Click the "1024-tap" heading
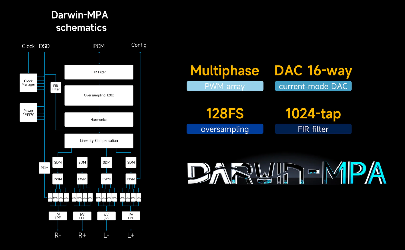Viewport: 405px width, 250px height. pos(313,114)
